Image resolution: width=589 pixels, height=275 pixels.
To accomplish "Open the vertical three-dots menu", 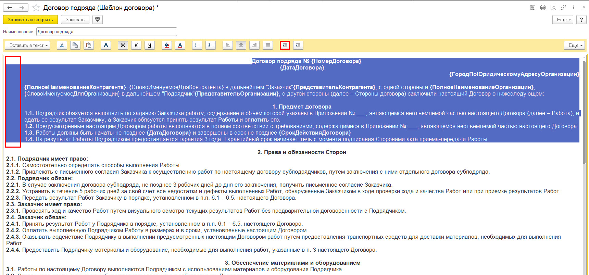I will pyautogui.click(x=574, y=8).
